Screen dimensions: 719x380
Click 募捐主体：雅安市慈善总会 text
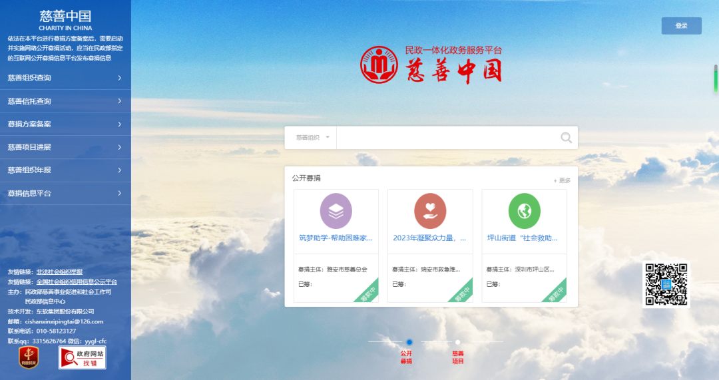tap(333, 270)
